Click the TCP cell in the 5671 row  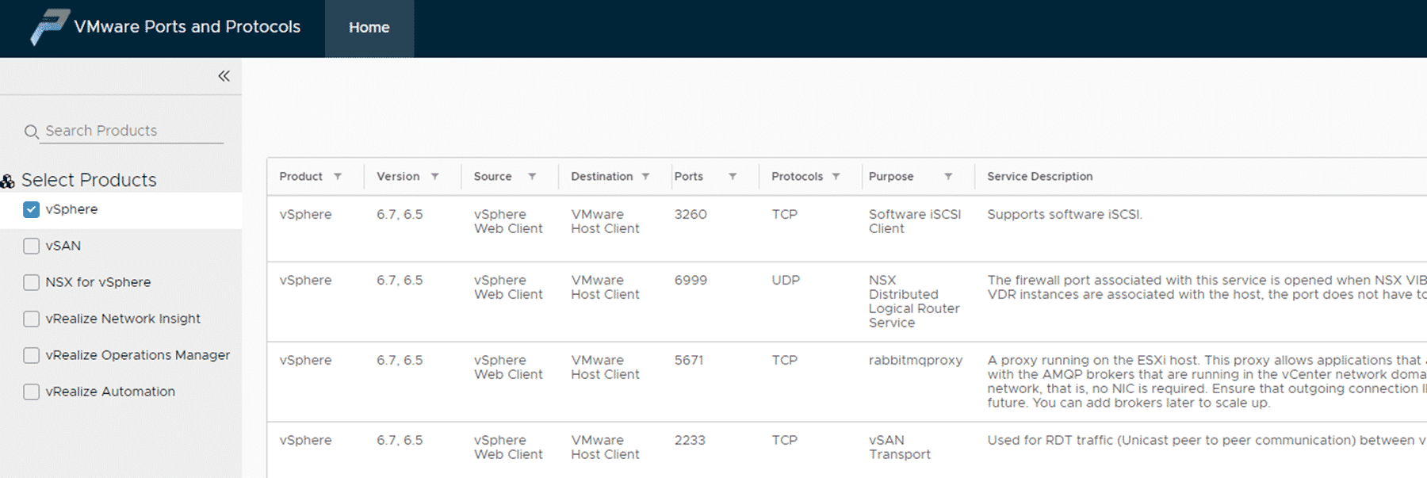coord(785,361)
